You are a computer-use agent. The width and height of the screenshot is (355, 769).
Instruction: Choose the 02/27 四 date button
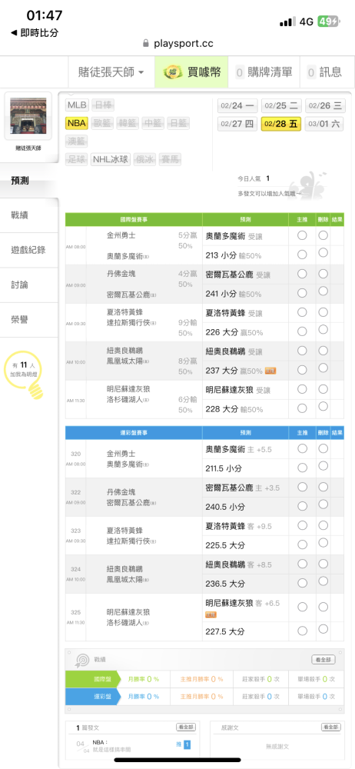coord(237,124)
